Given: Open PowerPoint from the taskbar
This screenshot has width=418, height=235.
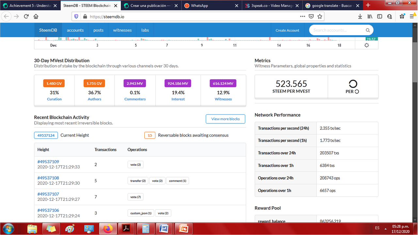Looking at the screenshot, I should [183, 228].
